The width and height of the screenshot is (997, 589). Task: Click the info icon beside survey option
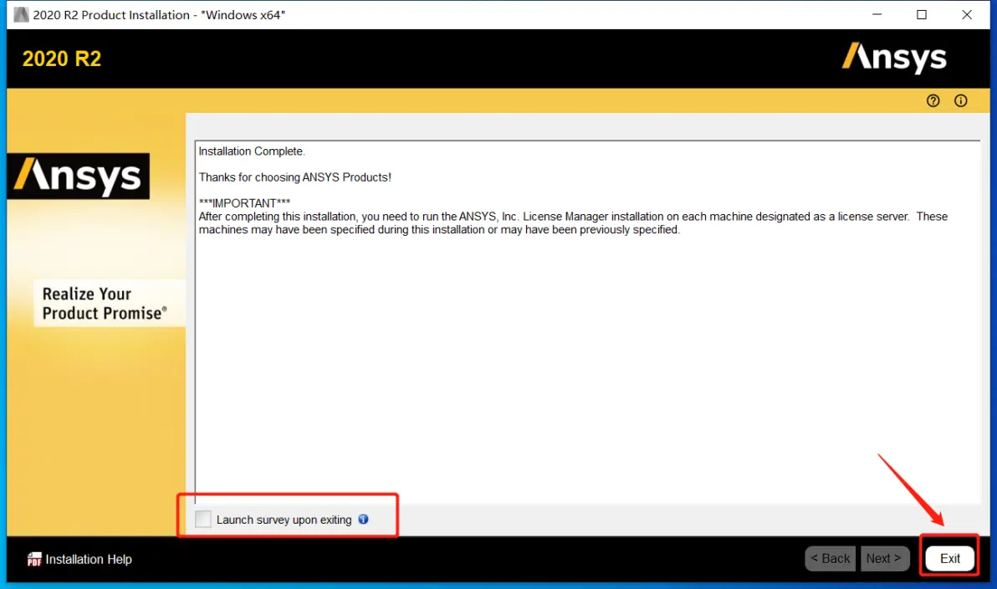363,519
